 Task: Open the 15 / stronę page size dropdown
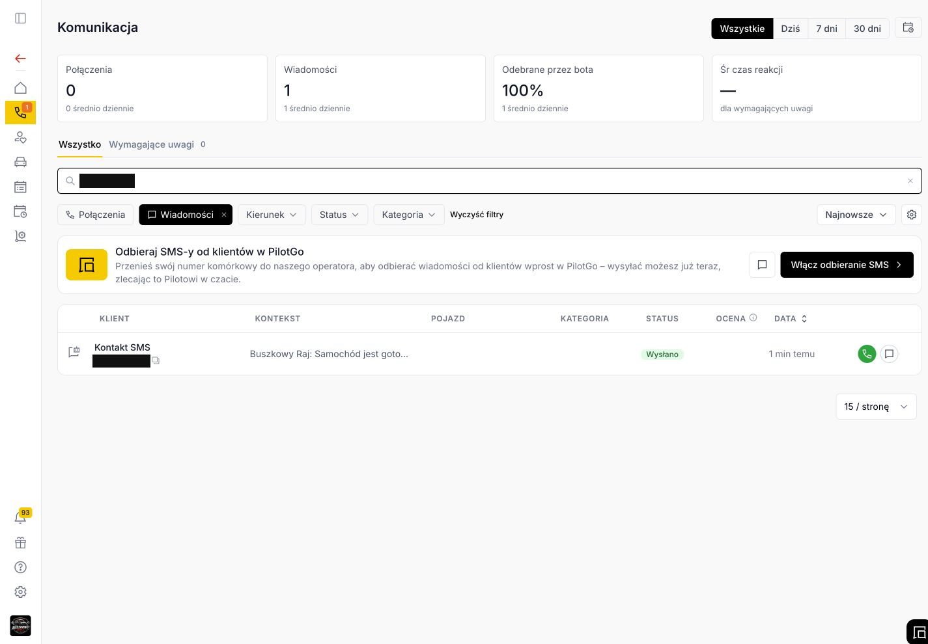click(876, 407)
